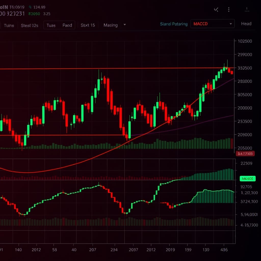The image size is (261, 261).
Task: Toggle the Tuas chart mode
Action: (51, 25)
